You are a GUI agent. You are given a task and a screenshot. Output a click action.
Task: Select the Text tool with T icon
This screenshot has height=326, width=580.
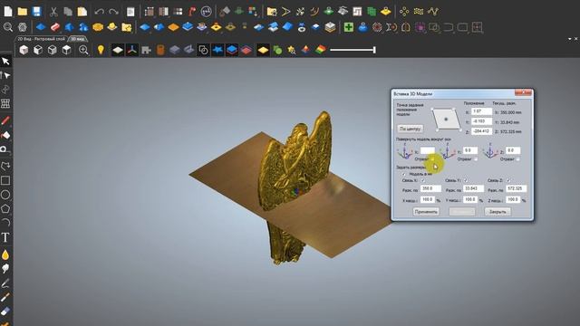(5, 237)
